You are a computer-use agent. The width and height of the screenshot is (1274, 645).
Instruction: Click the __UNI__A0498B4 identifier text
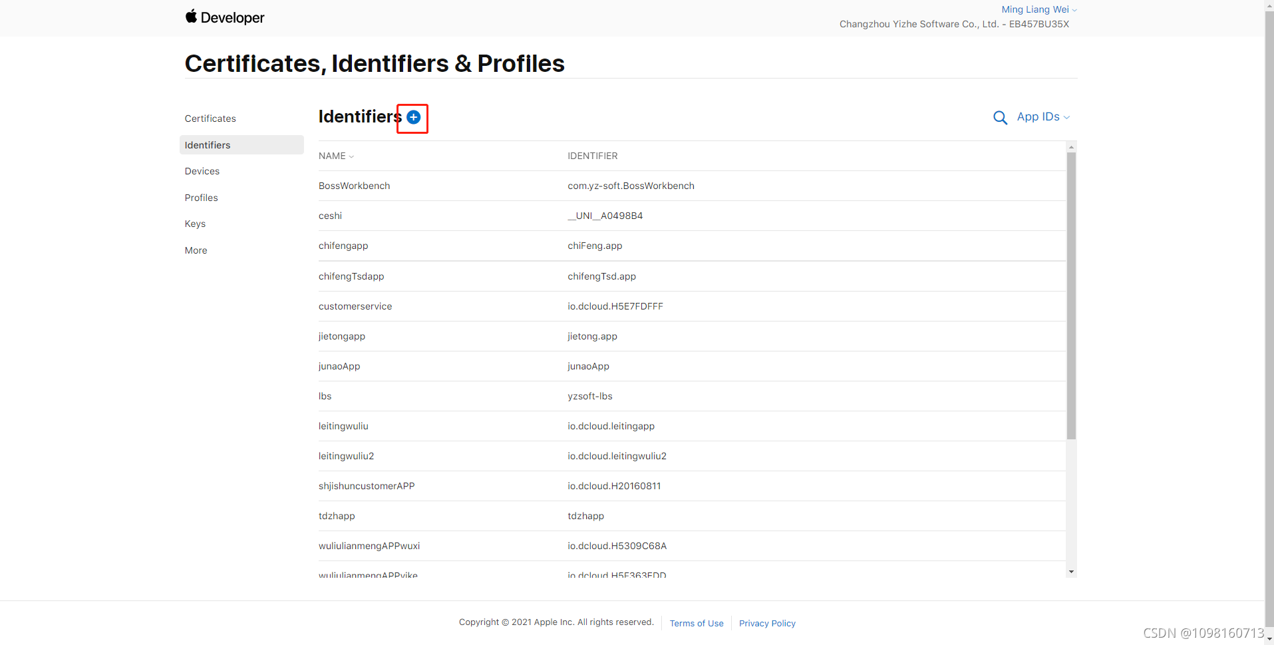[x=605, y=216]
